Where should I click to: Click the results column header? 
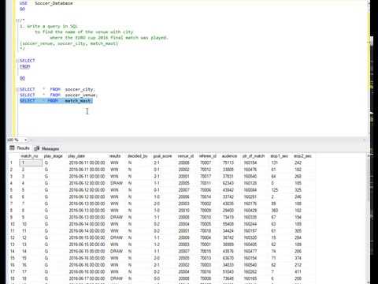pyautogui.click(x=115, y=156)
